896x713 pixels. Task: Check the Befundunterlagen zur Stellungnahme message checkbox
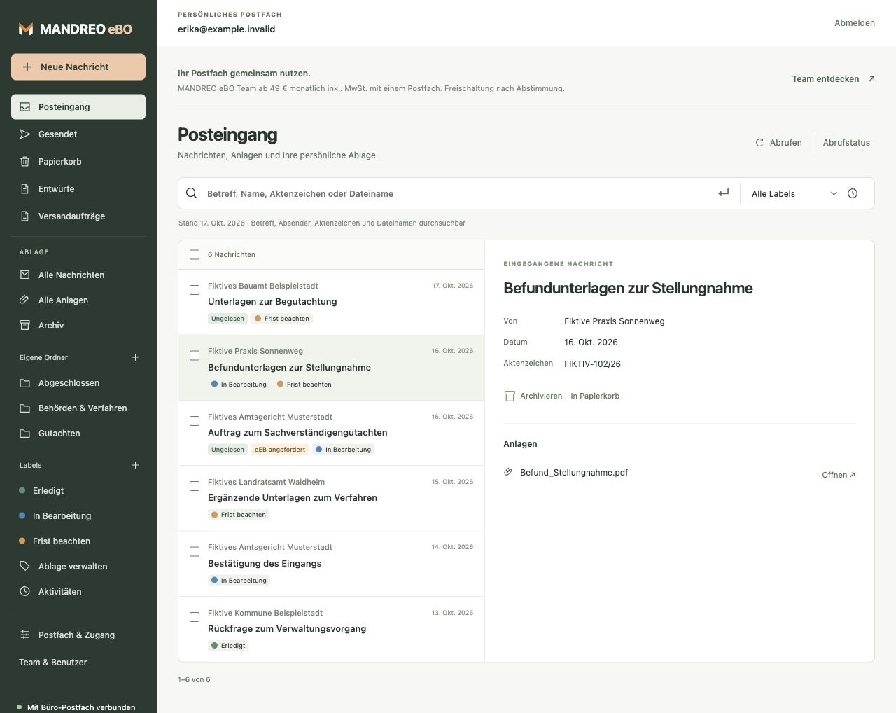[x=195, y=355]
